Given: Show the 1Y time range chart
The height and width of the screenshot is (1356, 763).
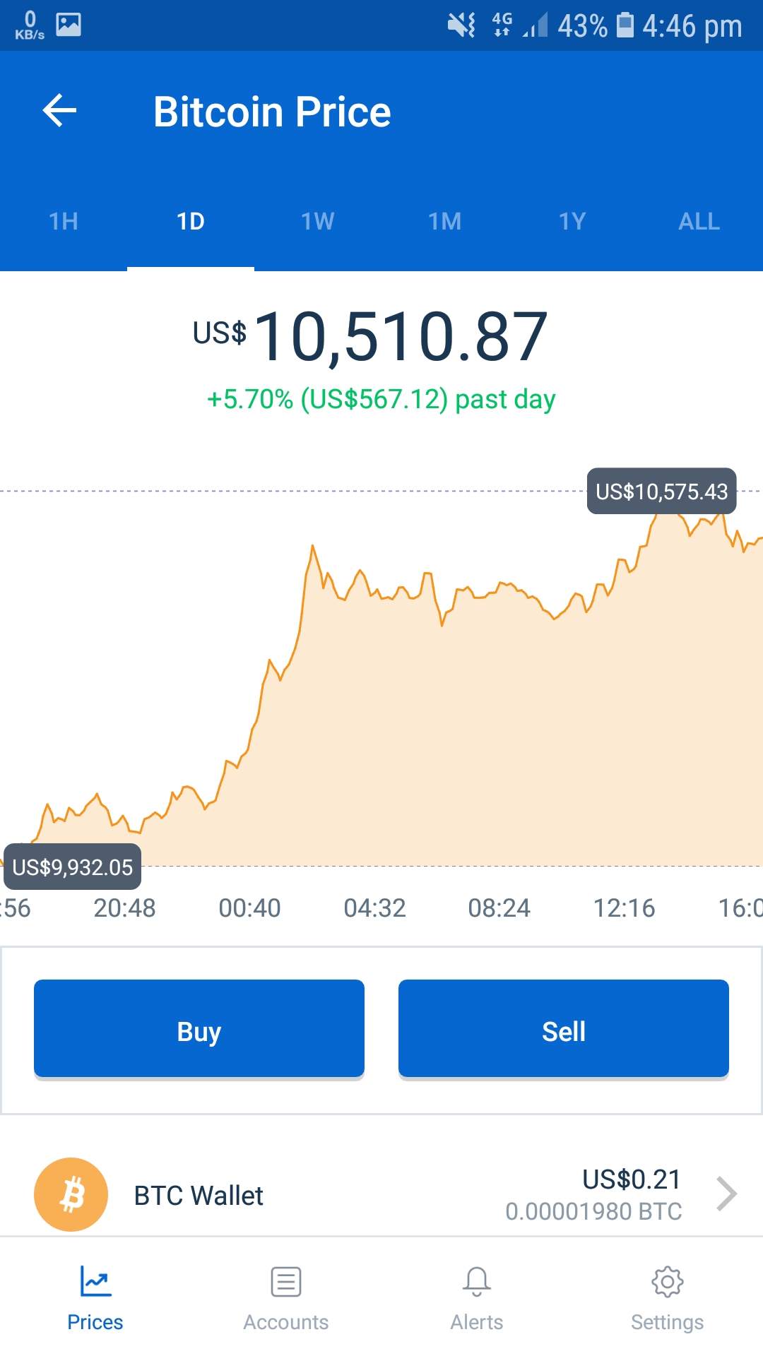Looking at the screenshot, I should point(572,222).
